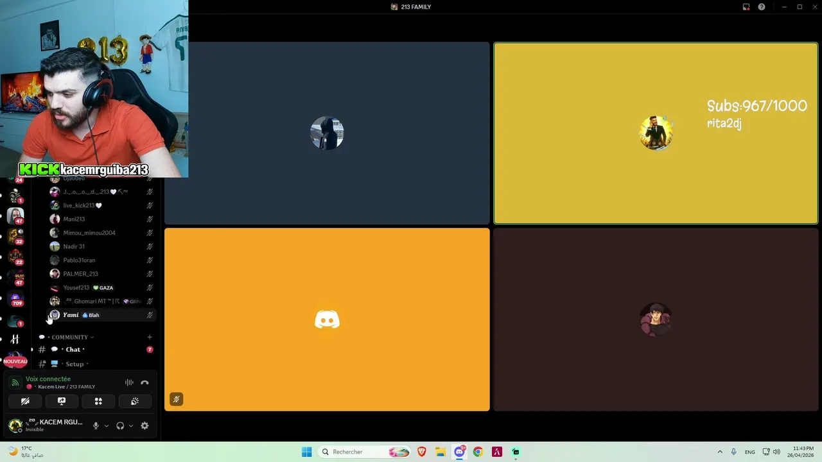The width and height of the screenshot is (822, 462).
Task: Focus the yellow speaking participant tile
Action: pyautogui.click(x=656, y=133)
